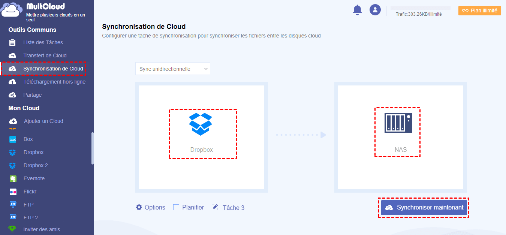This screenshot has width=506, height=235.
Task: Click the FTP sidebar icon
Action: click(x=13, y=205)
